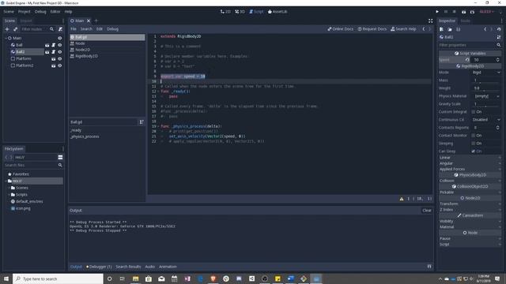
Task: Expand the Visibility section in Inspector
Action: point(470,221)
